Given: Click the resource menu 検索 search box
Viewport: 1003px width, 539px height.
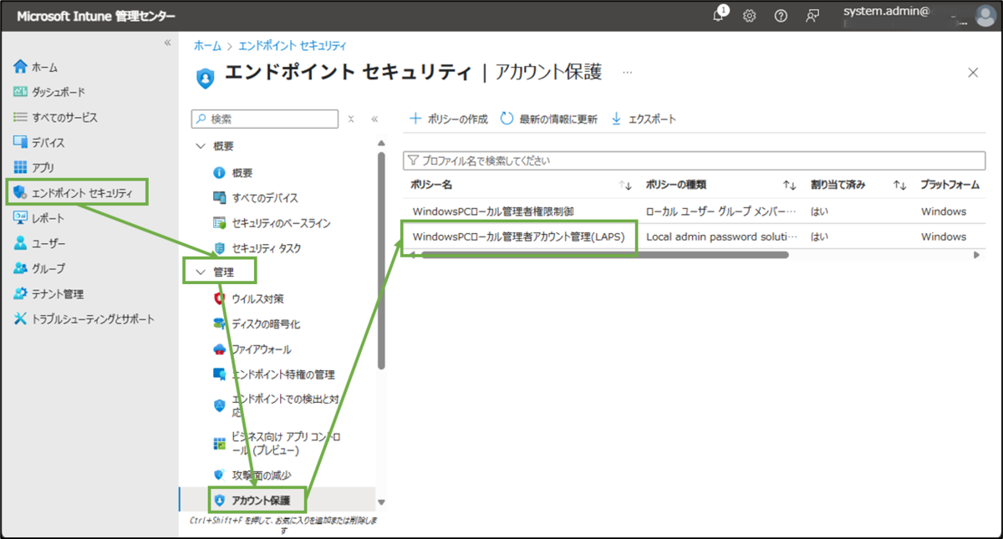Looking at the screenshot, I should click(x=265, y=119).
